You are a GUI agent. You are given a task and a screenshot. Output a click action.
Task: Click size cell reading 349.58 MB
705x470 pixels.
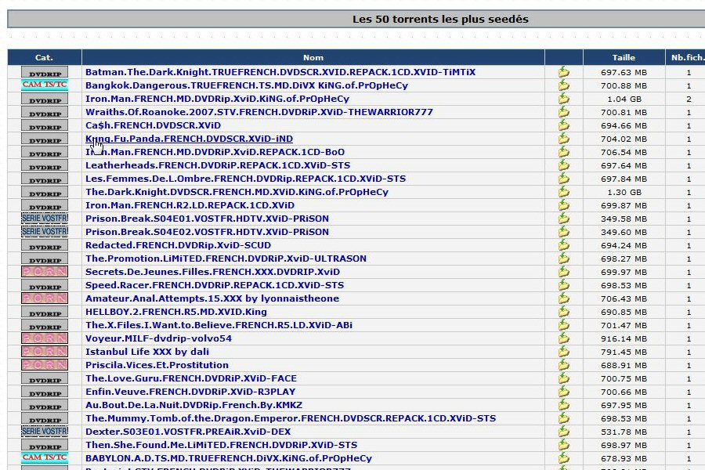click(x=624, y=219)
